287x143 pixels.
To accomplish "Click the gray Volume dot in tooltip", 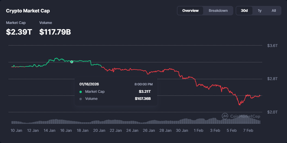I will (81, 99).
